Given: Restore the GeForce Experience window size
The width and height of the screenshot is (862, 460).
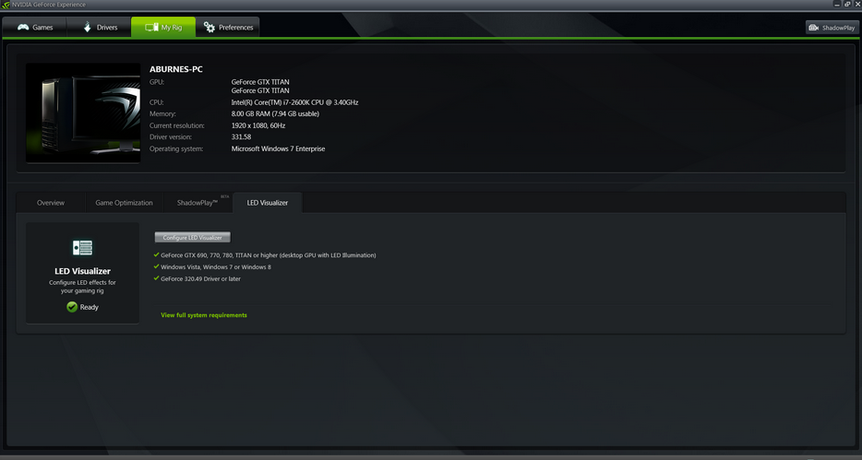Looking at the screenshot, I should coord(847,5).
